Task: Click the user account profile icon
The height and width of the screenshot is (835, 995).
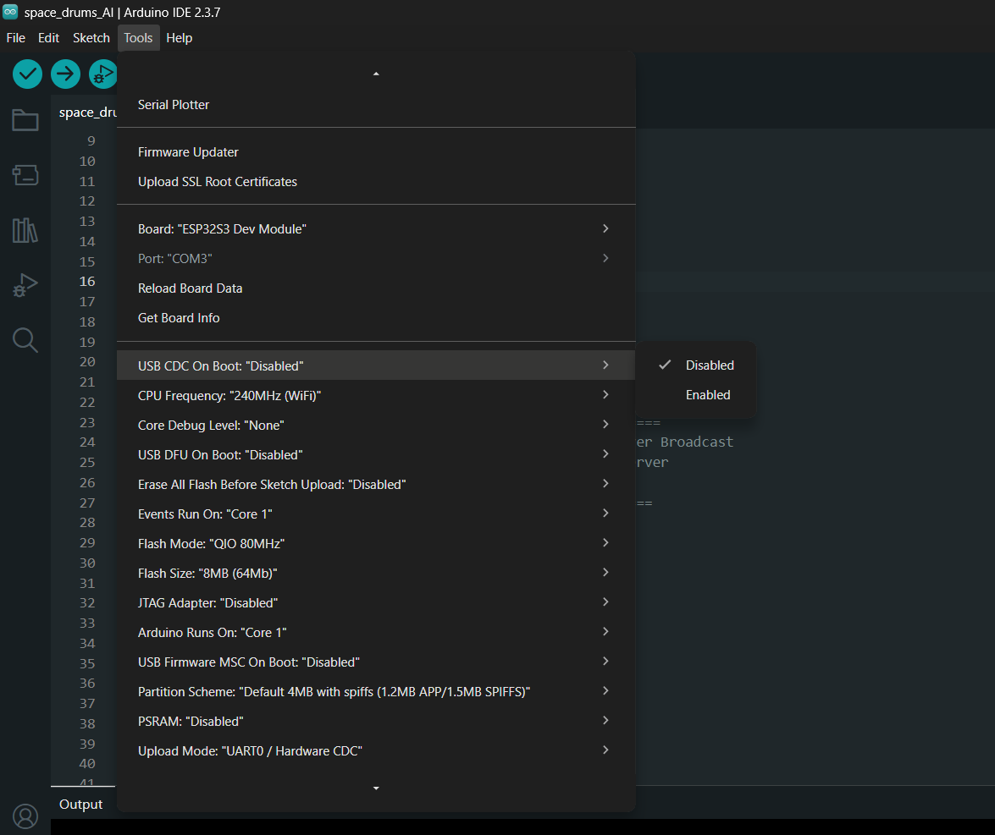Action: click(25, 816)
